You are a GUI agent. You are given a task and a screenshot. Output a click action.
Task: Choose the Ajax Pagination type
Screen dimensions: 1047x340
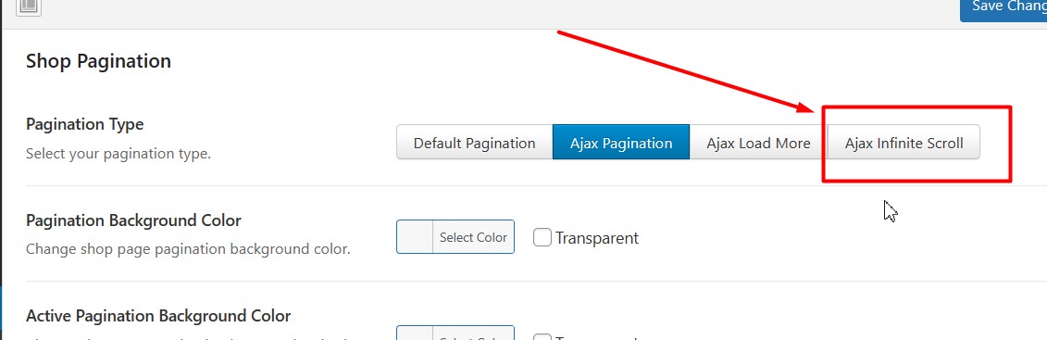(621, 142)
